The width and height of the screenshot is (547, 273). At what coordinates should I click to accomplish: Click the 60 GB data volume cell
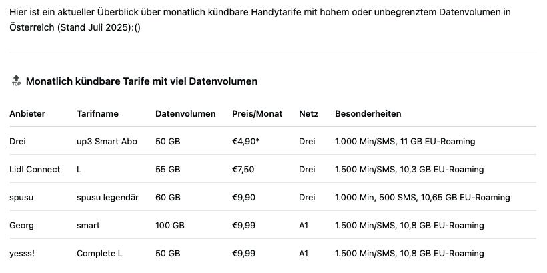pos(167,198)
